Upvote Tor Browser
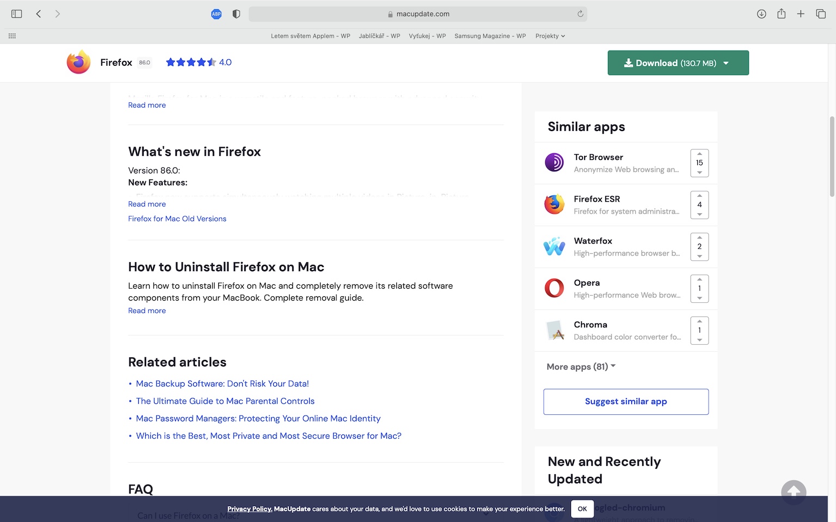 699,153
